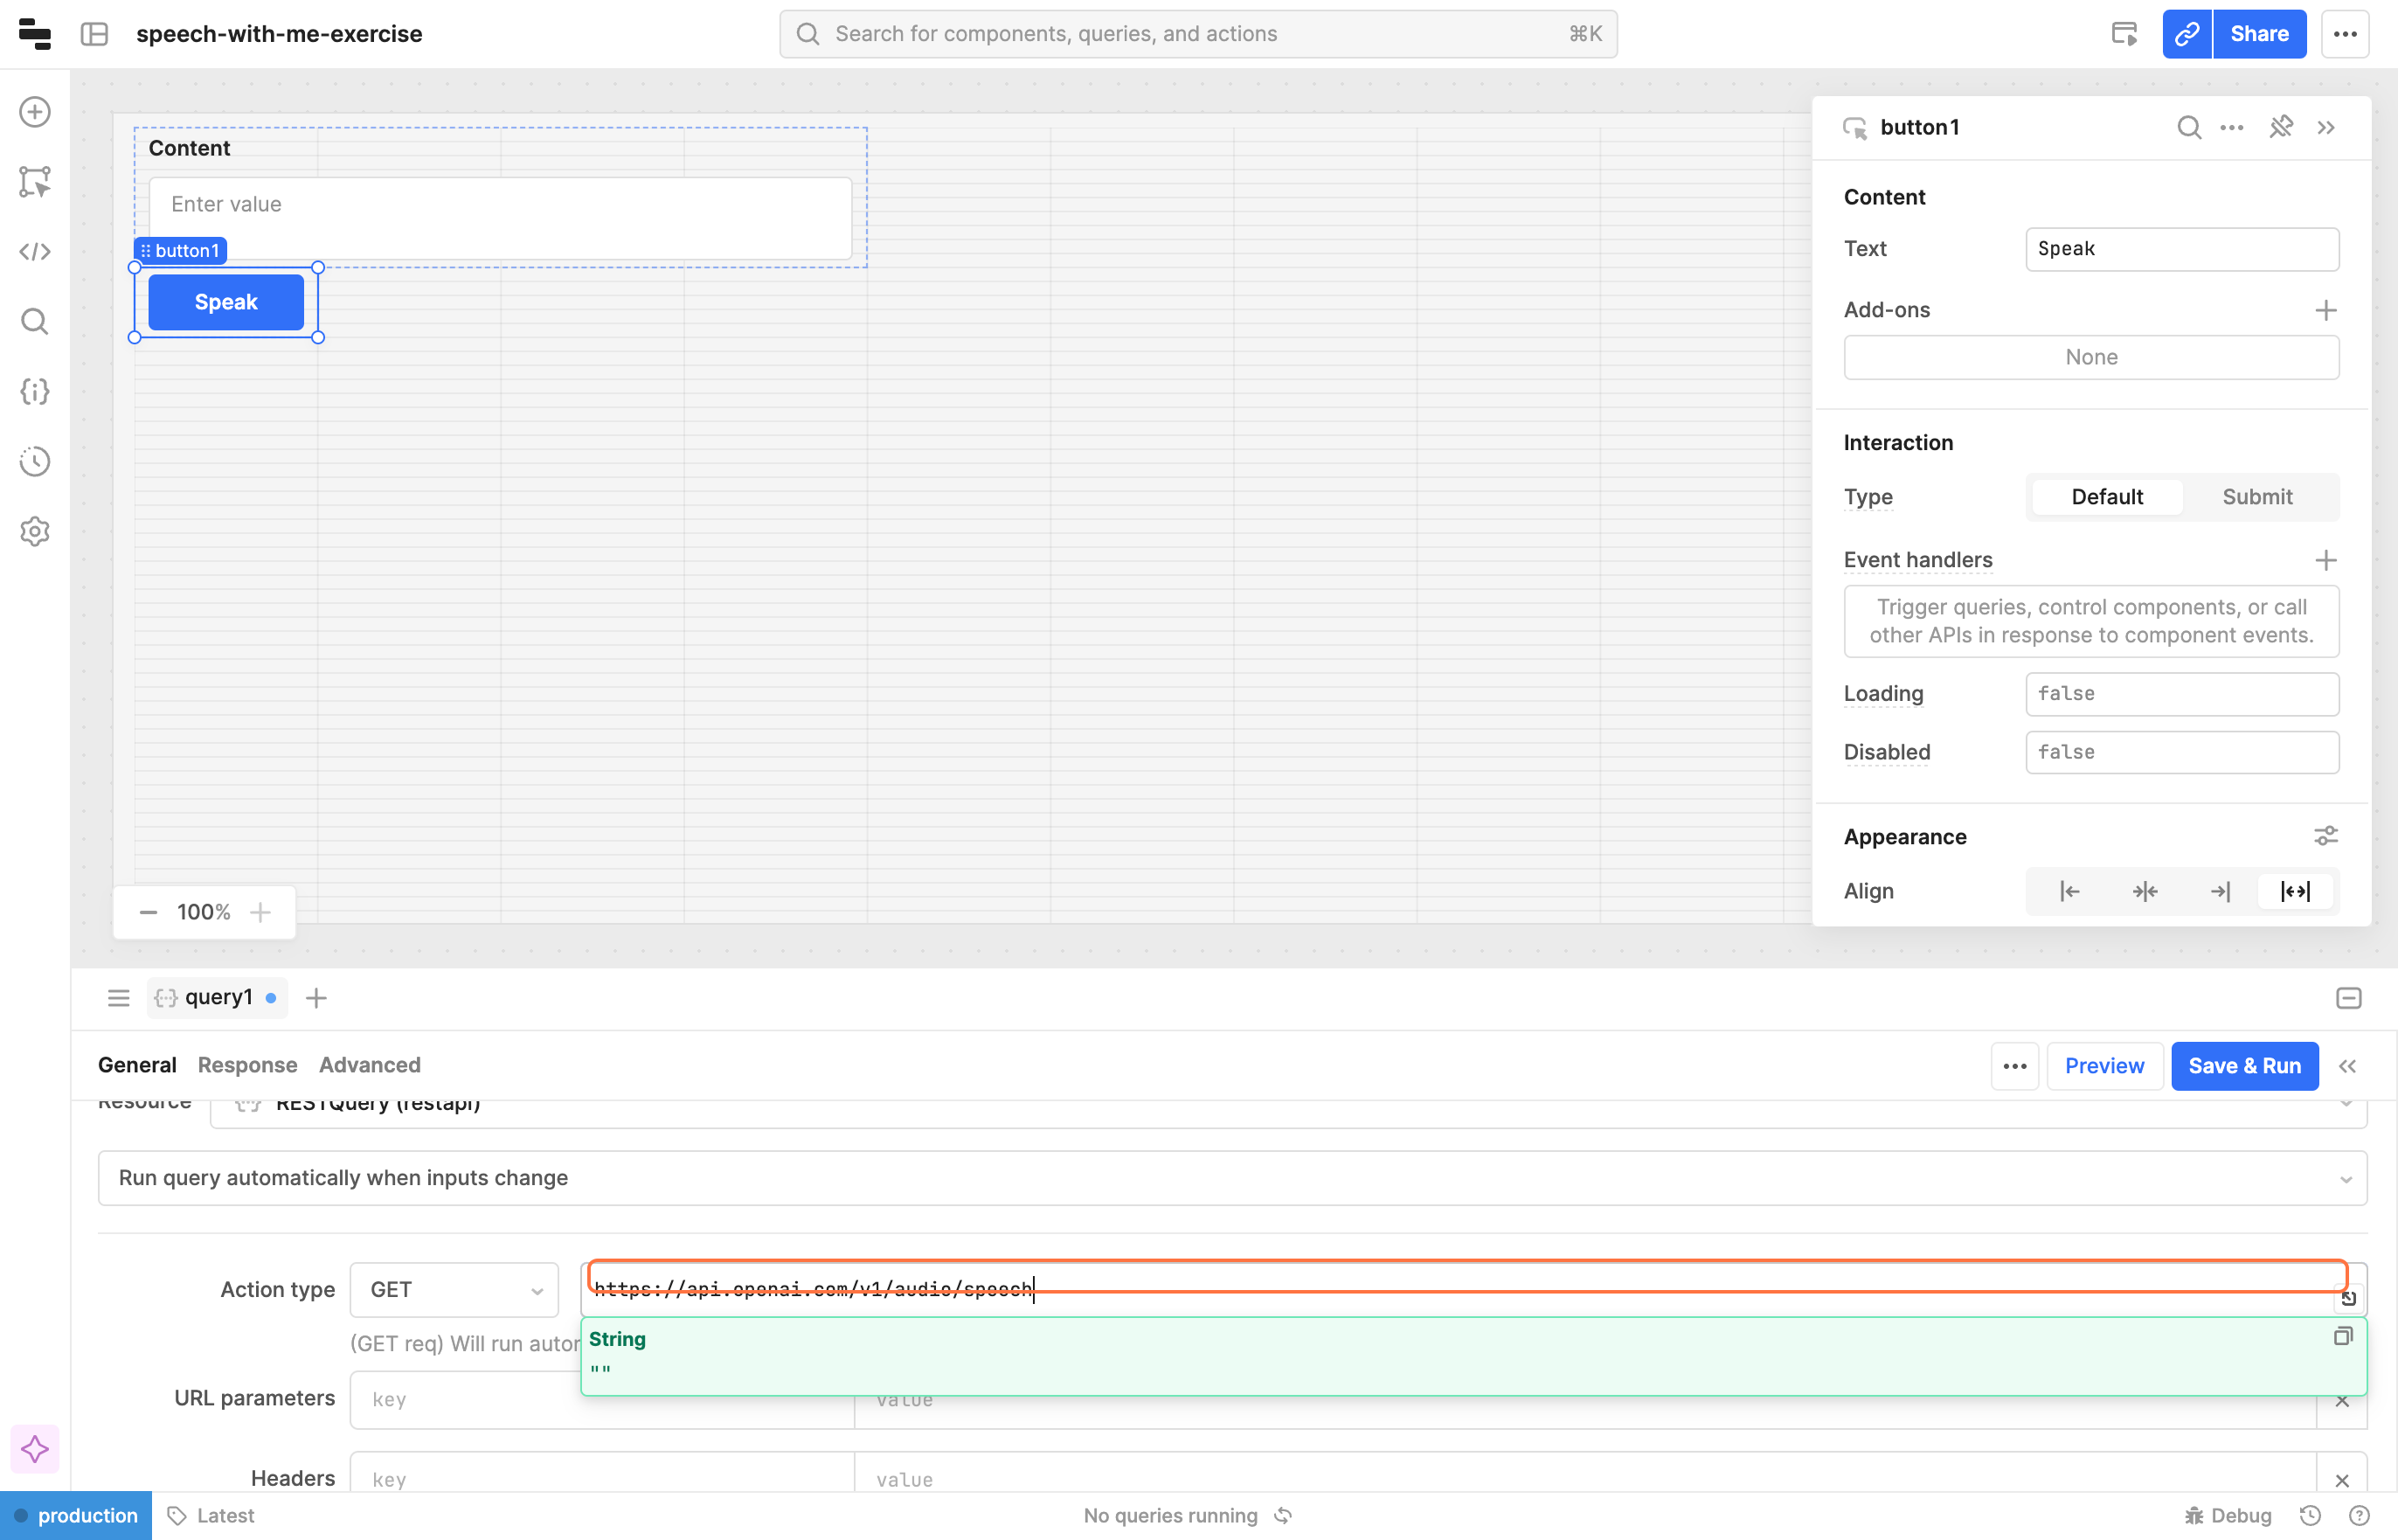Open the Release history clock icon in sidebar
This screenshot has height=1540, width=2398.
click(35, 461)
